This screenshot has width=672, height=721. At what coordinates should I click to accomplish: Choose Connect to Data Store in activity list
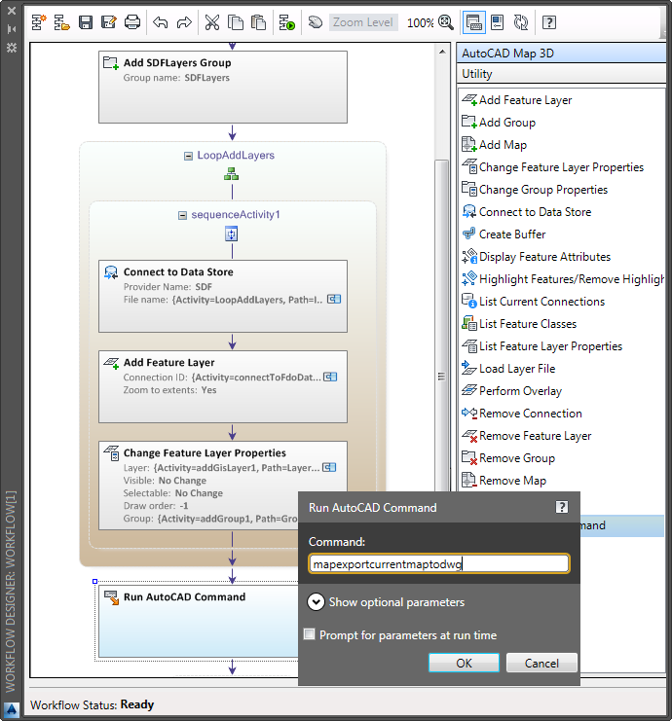coord(526,212)
